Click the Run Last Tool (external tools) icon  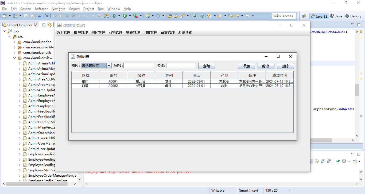(135, 16)
